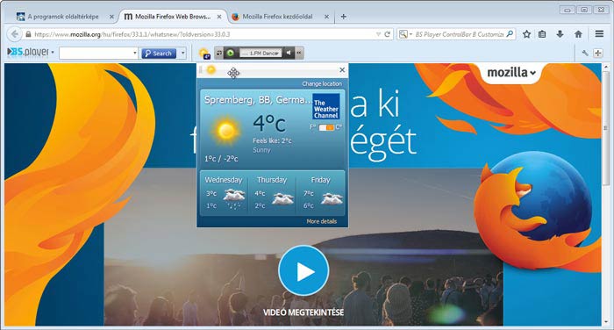Expand the BS.Player search field dropdown

coord(135,53)
